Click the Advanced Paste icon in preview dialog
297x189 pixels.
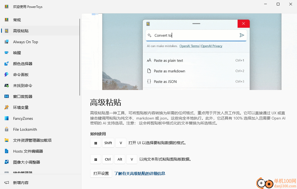(x=148, y=24)
